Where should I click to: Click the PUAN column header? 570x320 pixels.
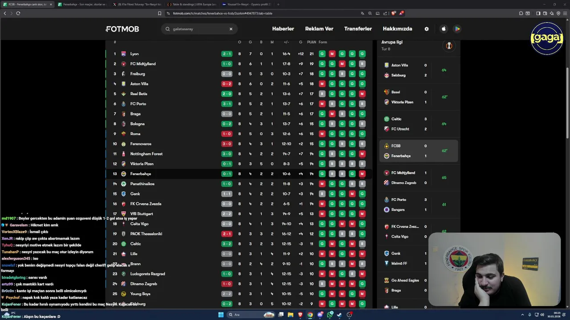coord(311,42)
